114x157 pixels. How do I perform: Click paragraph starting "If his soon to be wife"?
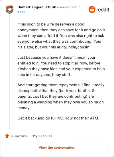coord(61,36)
